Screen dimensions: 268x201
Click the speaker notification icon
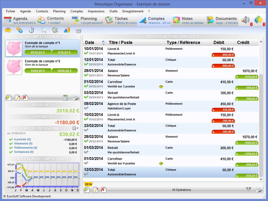tap(245, 20)
